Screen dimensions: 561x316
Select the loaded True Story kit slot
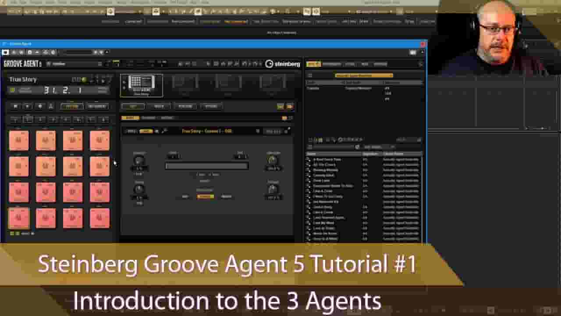coord(141,85)
